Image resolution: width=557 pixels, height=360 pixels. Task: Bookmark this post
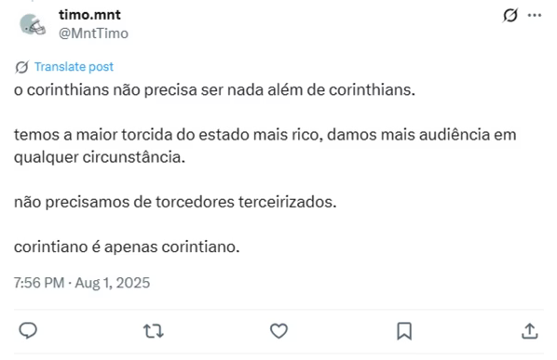404,331
